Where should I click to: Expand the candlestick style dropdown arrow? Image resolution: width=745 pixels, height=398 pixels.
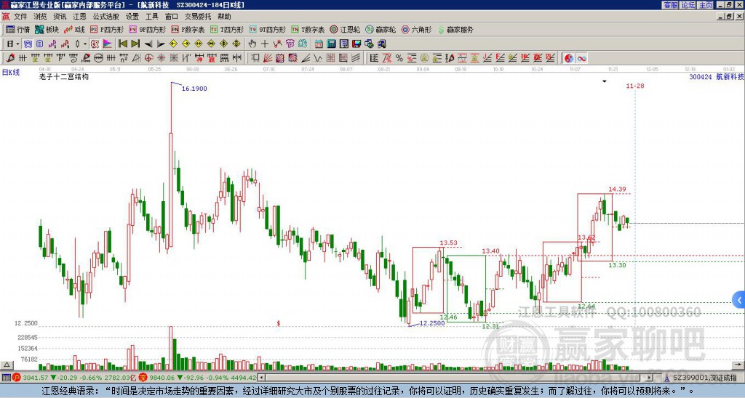pyautogui.click(x=84, y=44)
